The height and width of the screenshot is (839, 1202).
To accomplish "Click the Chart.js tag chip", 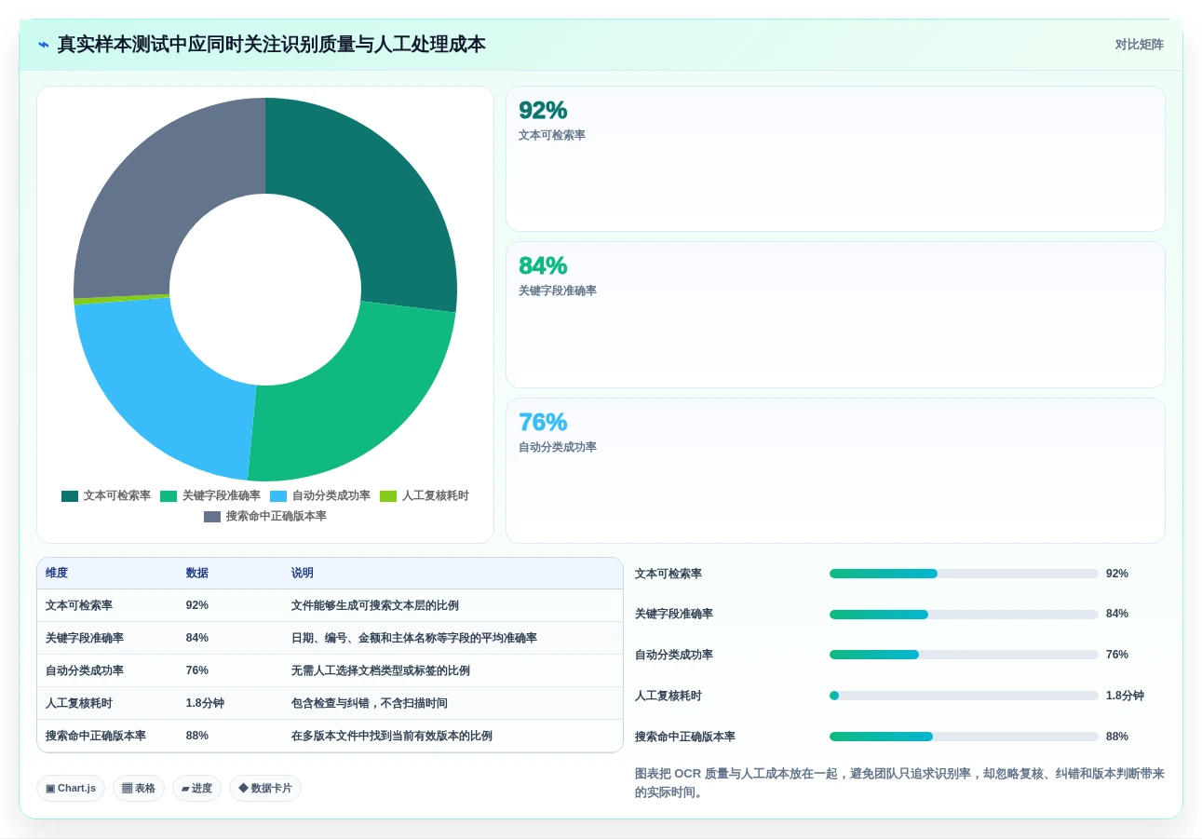I will tap(71, 789).
